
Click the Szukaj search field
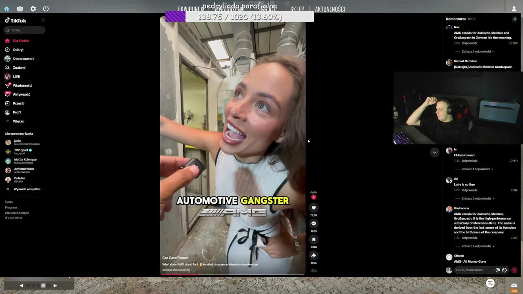[24, 30]
